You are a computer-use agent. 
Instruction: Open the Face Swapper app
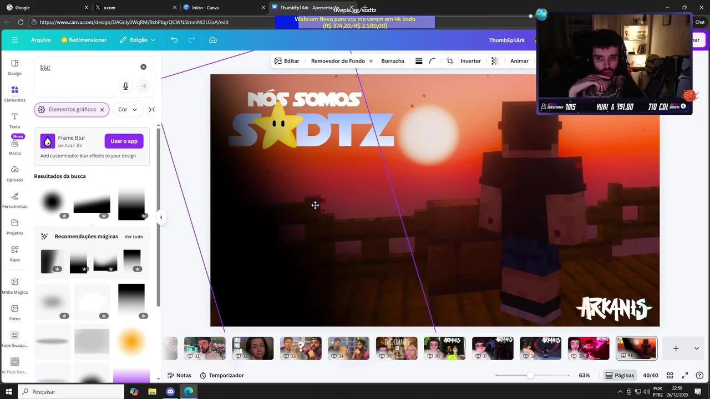pyautogui.click(x=15, y=339)
